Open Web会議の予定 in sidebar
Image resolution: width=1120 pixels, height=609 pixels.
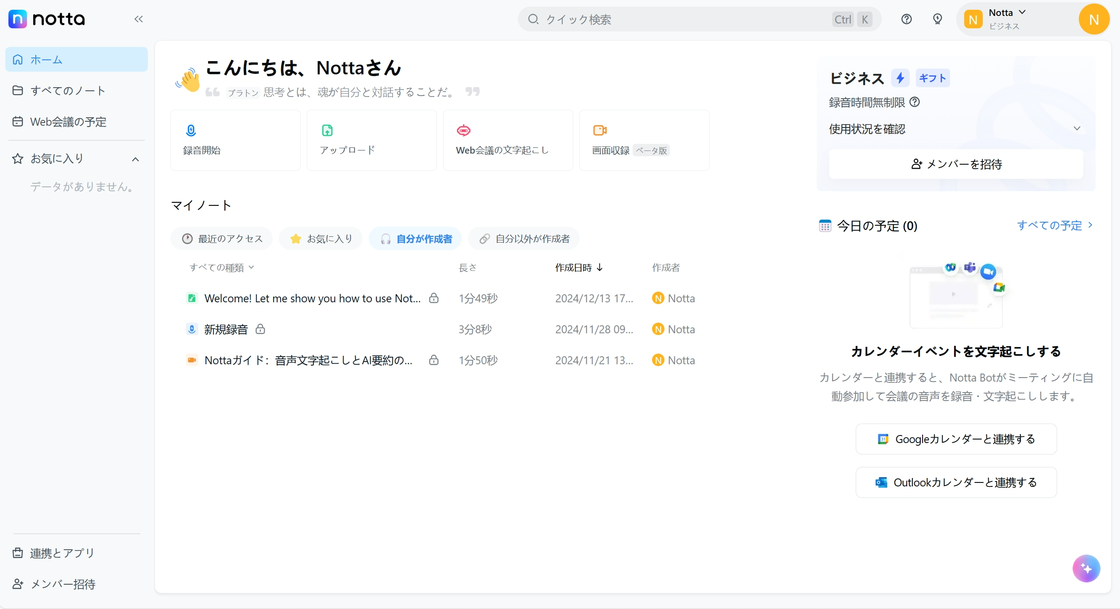click(x=76, y=122)
